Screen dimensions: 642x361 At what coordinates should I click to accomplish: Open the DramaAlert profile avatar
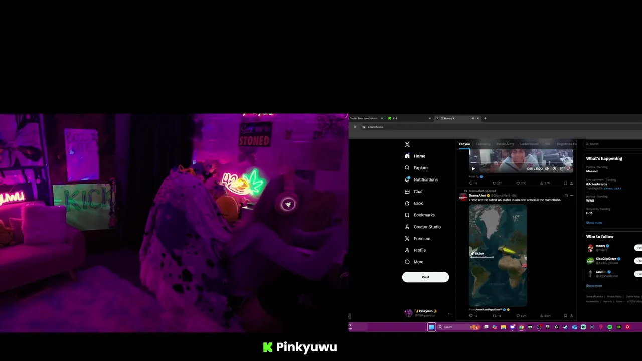[463, 197]
